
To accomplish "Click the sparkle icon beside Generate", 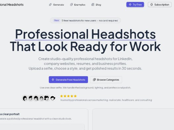I will point(50,5).
